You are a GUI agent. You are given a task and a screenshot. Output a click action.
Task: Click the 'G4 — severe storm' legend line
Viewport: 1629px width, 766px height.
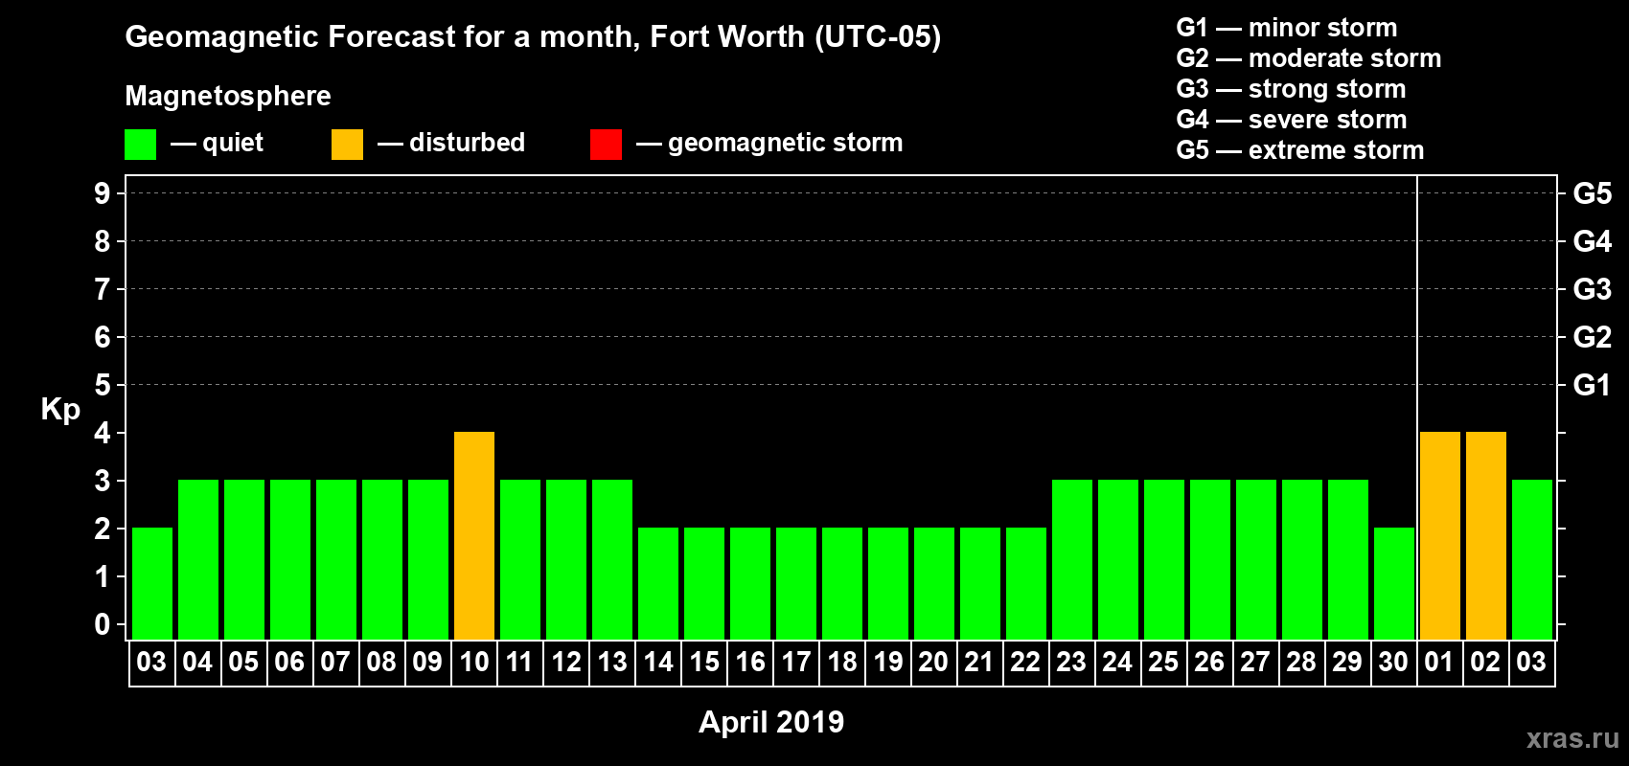[x=1292, y=120]
